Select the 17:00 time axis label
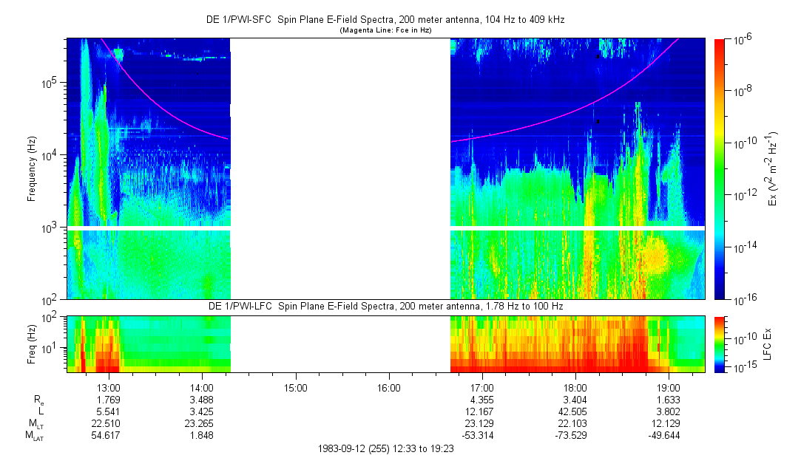801x458 pixels. point(482,387)
